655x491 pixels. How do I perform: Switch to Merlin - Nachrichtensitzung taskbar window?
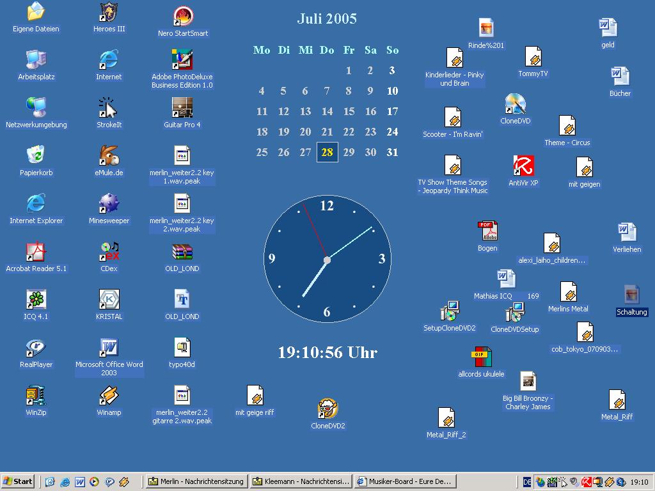[196, 481]
